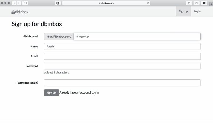Click the 'dbinbox url' field label
213x123 pixels.
31,36
